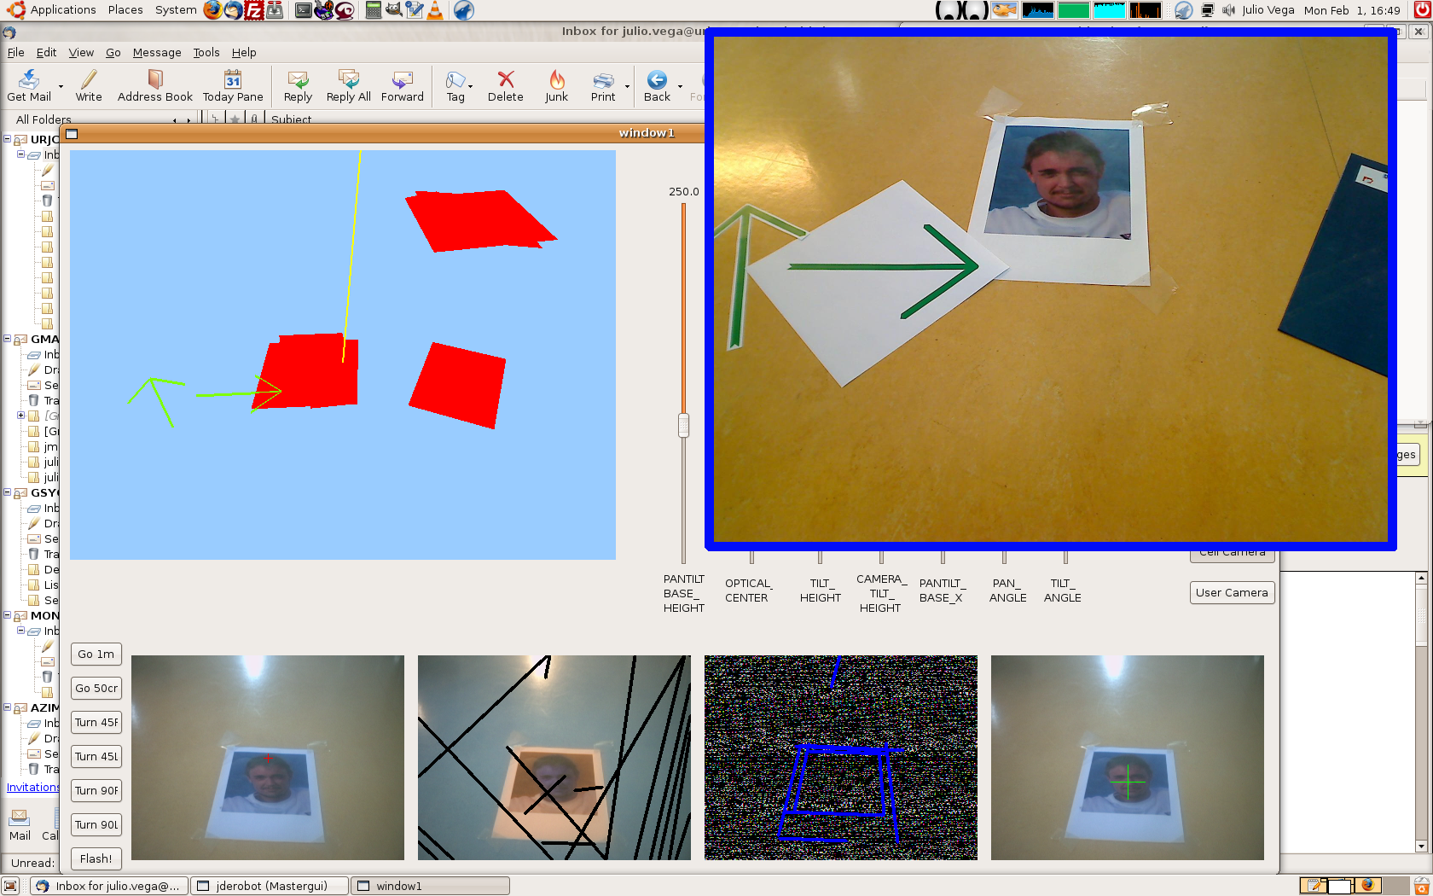Open the Get Mail dropdown arrow
Image resolution: width=1433 pixels, height=896 pixels.
61,86
